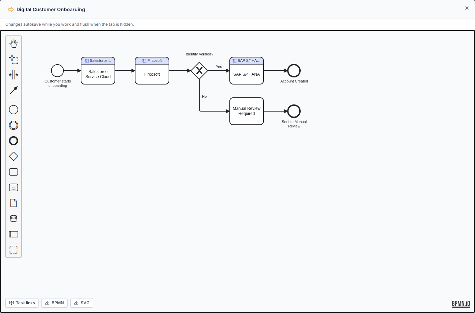475x313 pixels.
Task: Select the Create Data Object palette icon
Action: pyautogui.click(x=14, y=203)
